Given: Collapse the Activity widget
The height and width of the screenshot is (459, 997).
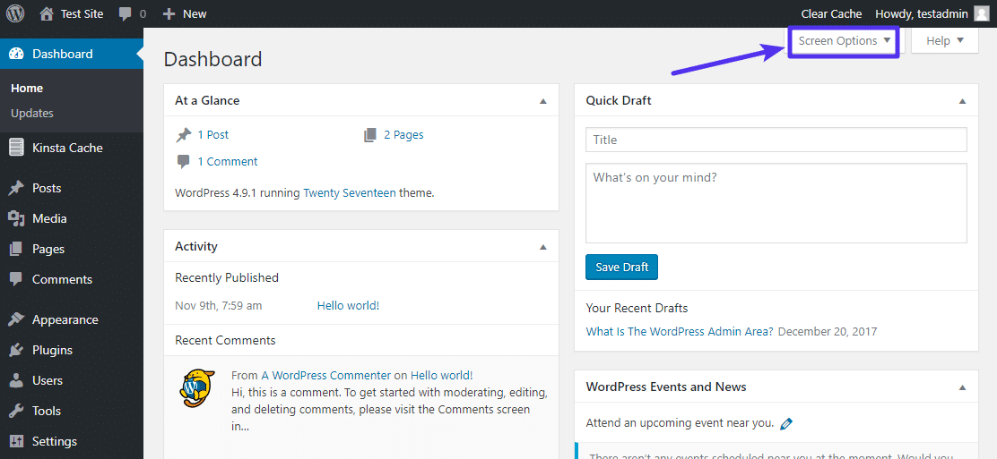Looking at the screenshot, I should point(542,247).
